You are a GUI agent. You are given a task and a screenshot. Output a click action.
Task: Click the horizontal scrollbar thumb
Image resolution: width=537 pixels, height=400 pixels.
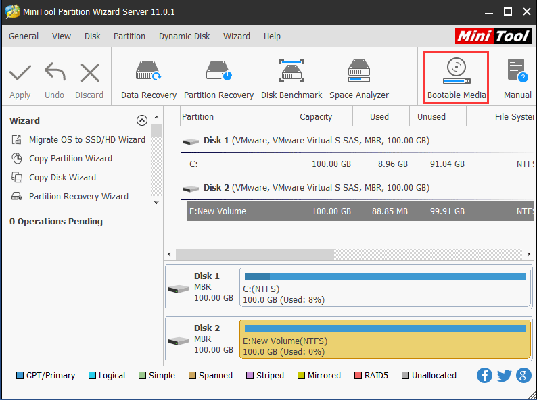click(x=255, y=254)
